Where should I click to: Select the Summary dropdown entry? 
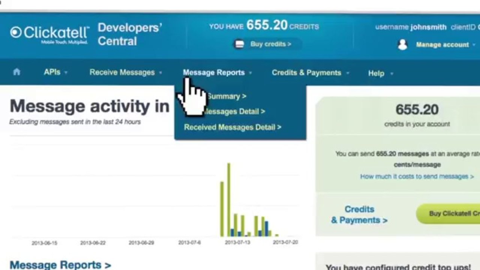pyautogui.click(x=227, y=96)
